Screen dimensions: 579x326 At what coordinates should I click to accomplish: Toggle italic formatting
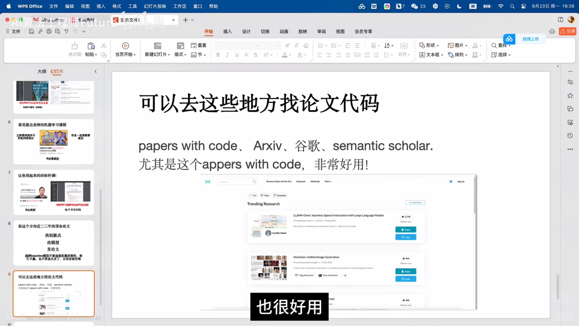pyautogui.click(x=227, y=55)
